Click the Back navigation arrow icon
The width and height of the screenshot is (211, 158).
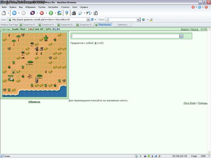point(14,13)
